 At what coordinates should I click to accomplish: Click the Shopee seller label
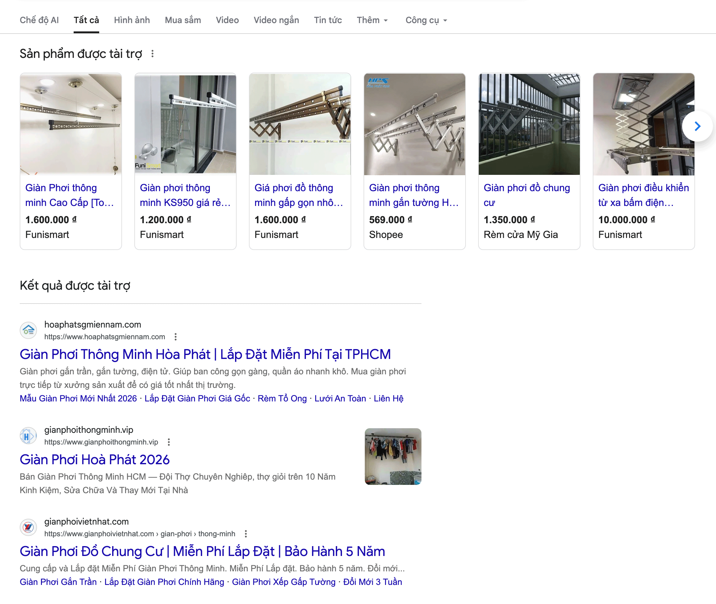386,235
